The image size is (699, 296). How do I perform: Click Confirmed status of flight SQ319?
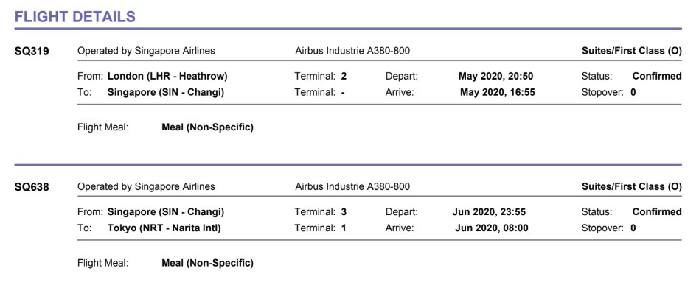coord(656,76)
